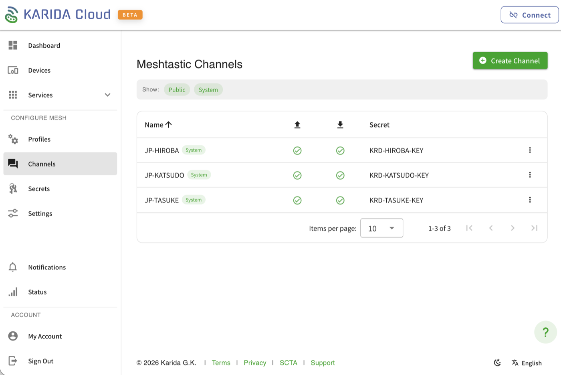Select the Devices icon in the sidebar
Image resolution: width=561 pixels, height=375 pixels.
point(13,70)
